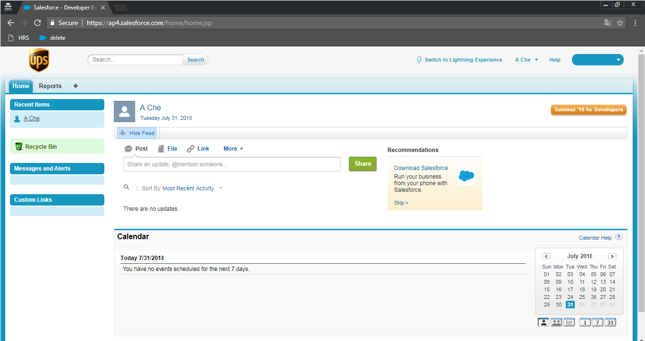Click the Recycle Bin icon in sidebar

18,147
